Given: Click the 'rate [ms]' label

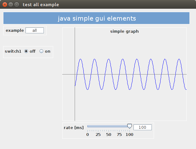Looking at the screenshot, I should [x=74, y=127].
